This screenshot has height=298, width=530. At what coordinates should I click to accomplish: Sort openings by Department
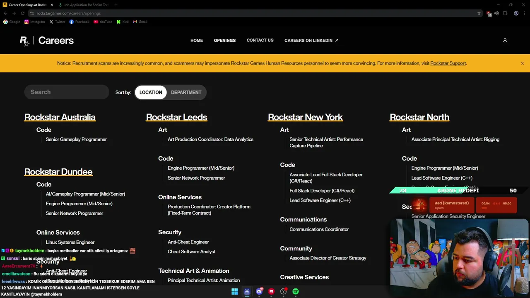pos(186,92)
